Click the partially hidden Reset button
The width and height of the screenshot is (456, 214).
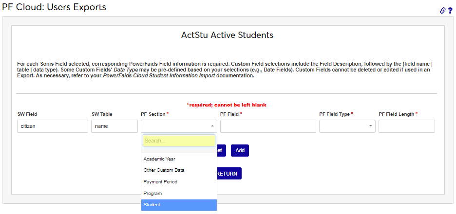point(221,151)
